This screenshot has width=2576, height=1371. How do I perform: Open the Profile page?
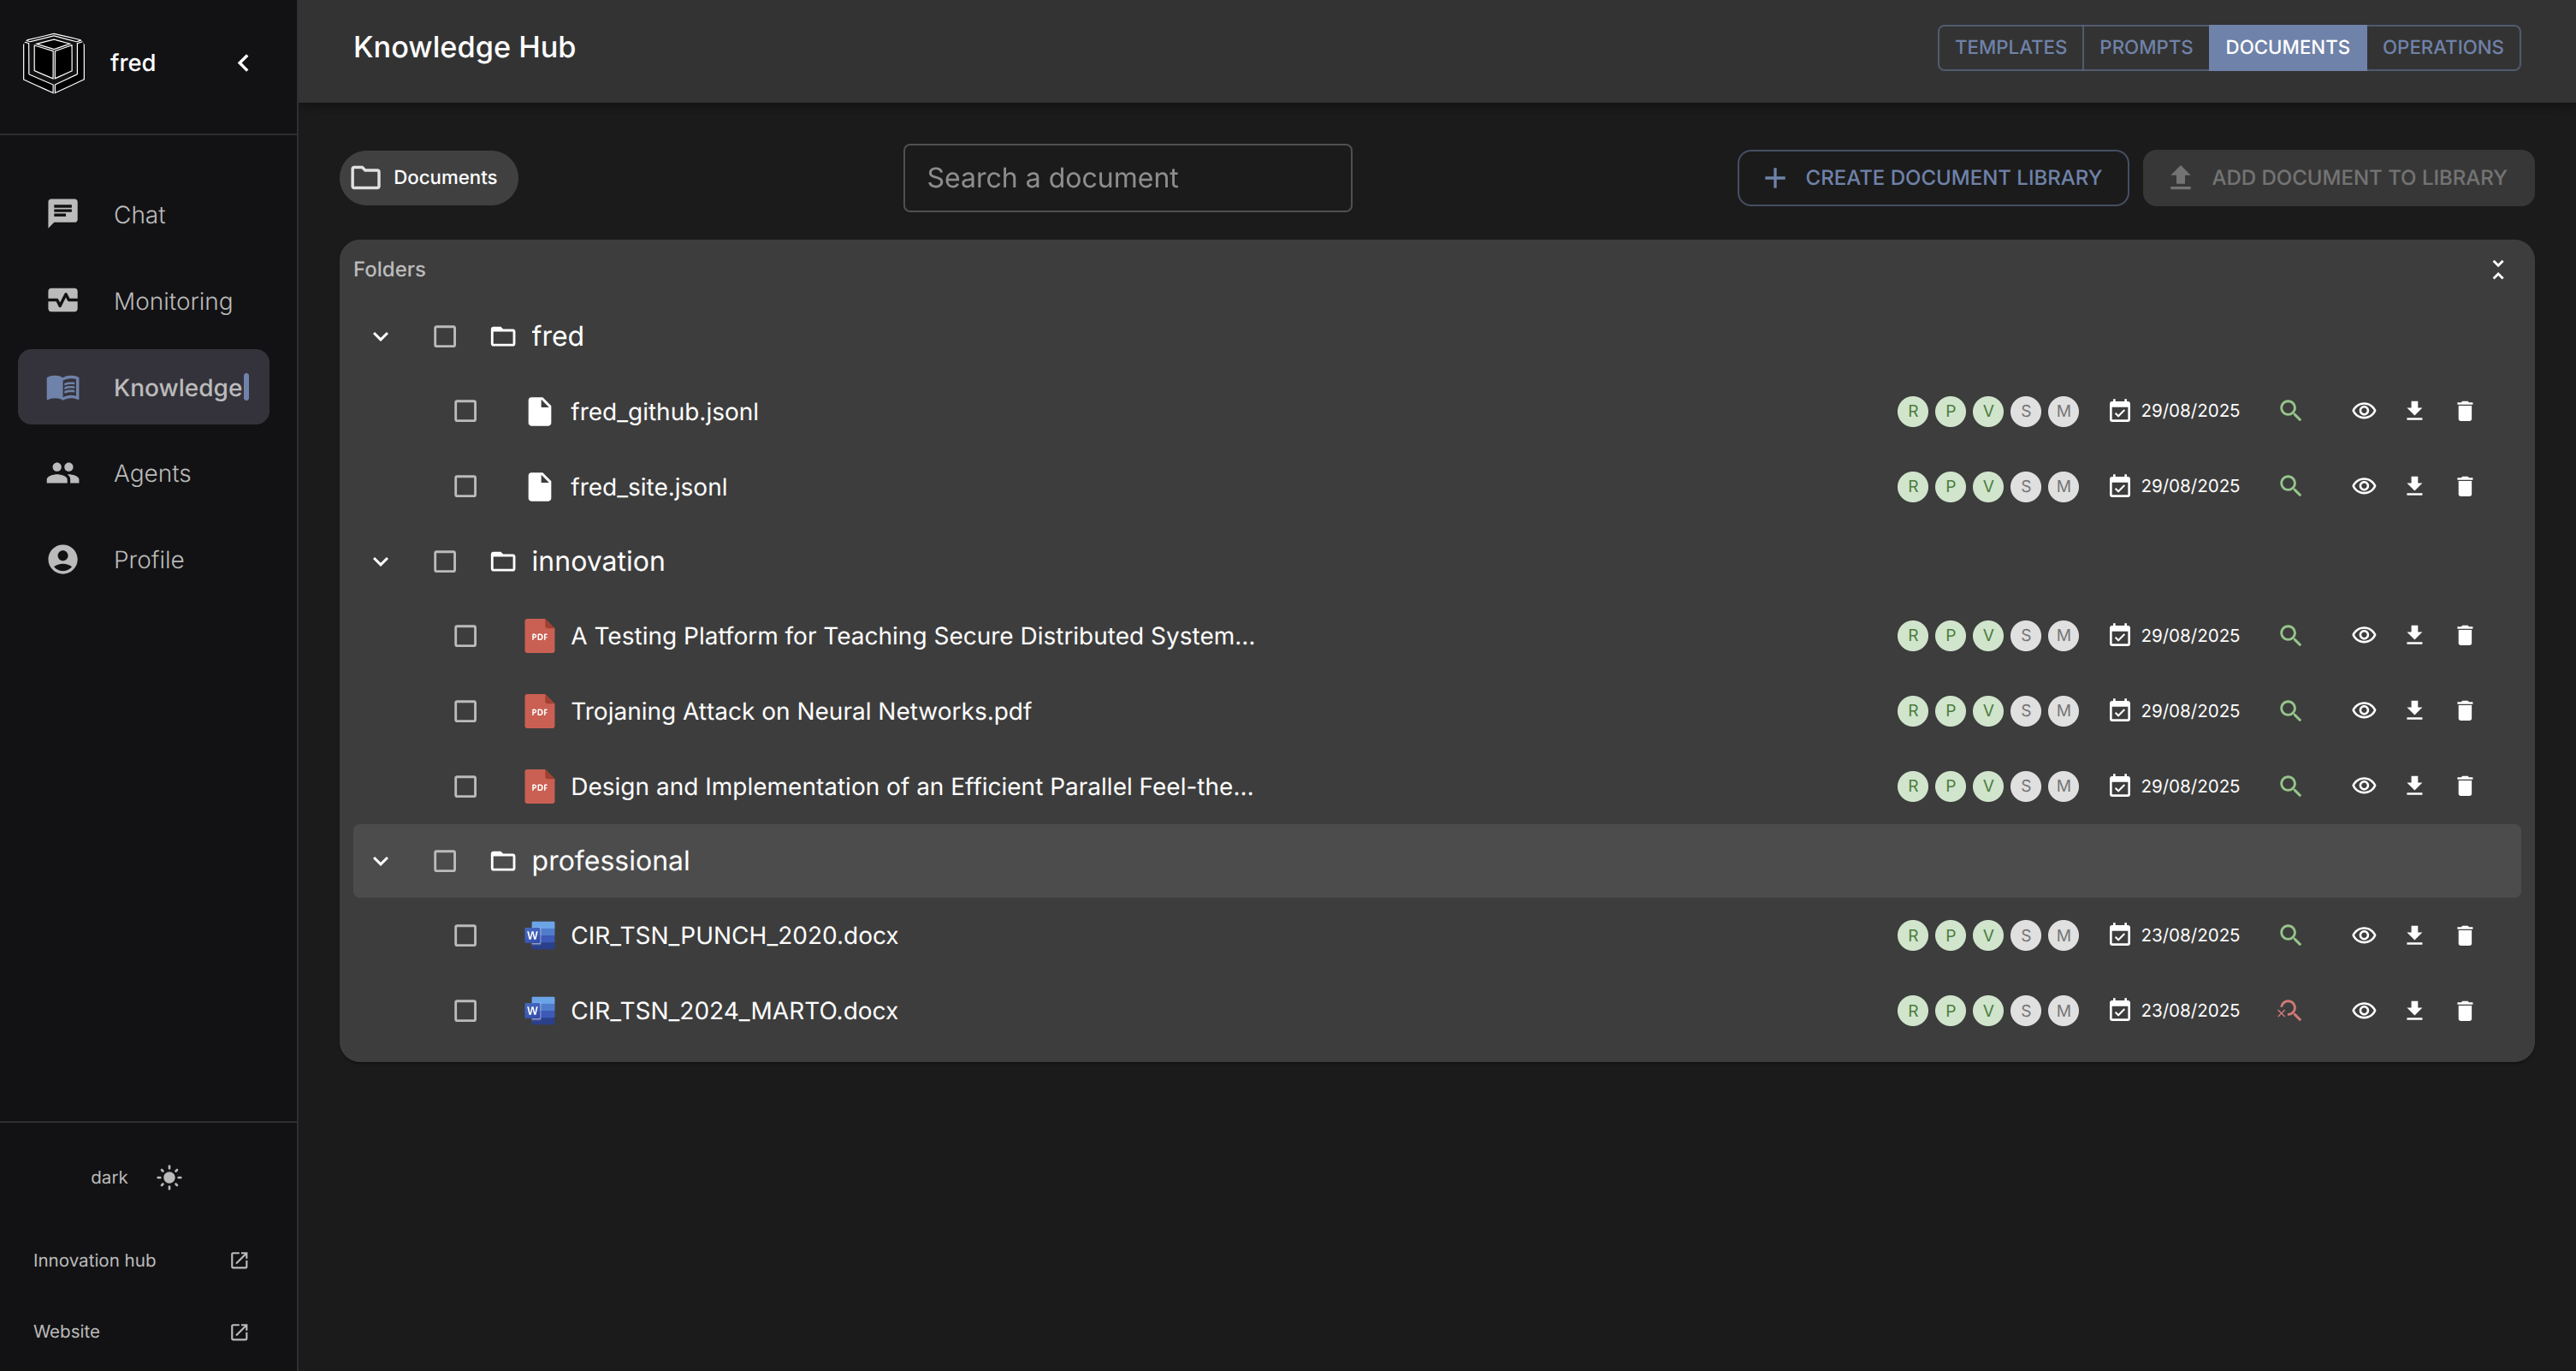click(143, 559)
